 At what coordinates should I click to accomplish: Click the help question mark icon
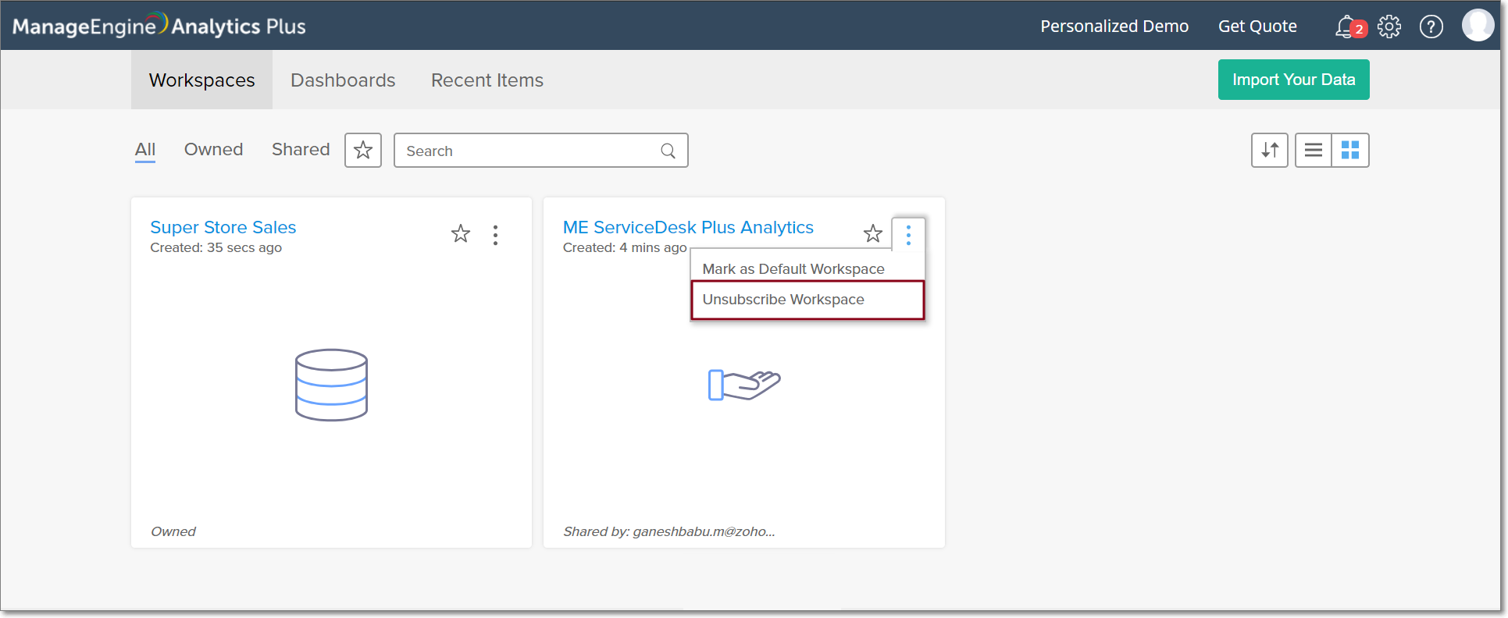1431,27
